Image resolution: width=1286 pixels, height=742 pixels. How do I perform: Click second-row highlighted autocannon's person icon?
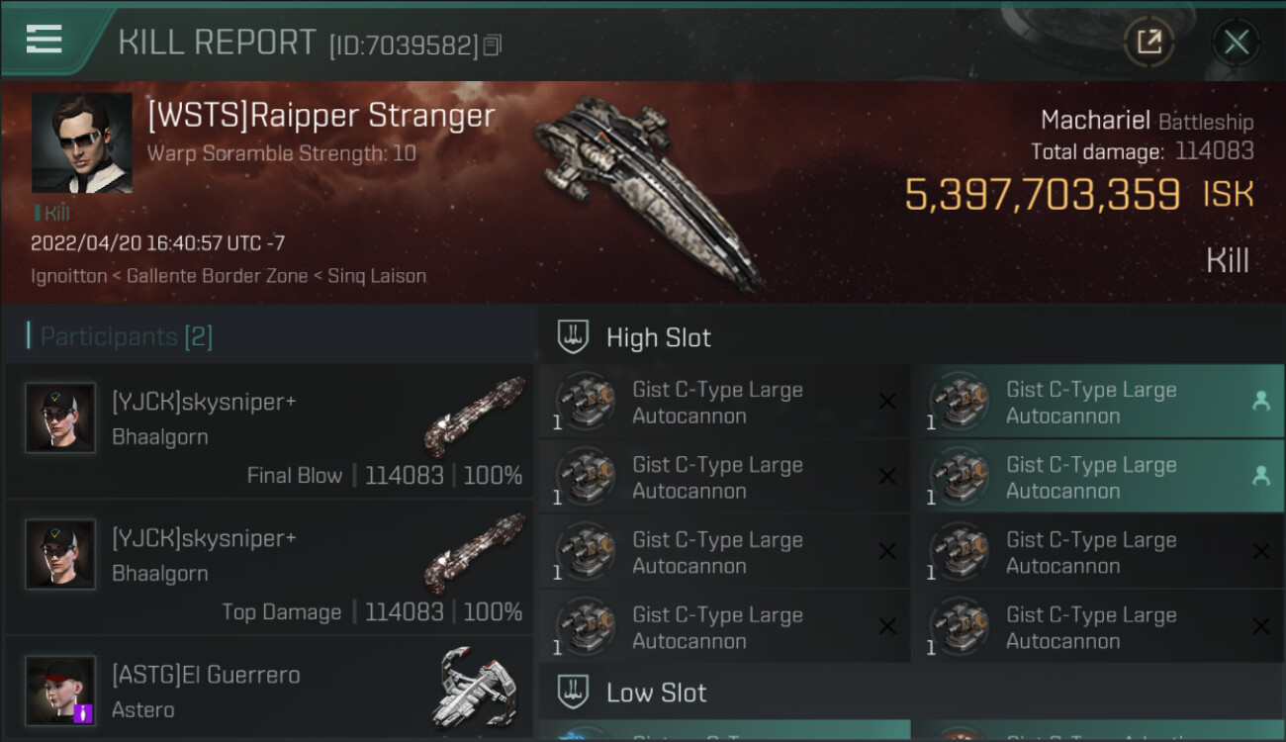click(1260, 476)
